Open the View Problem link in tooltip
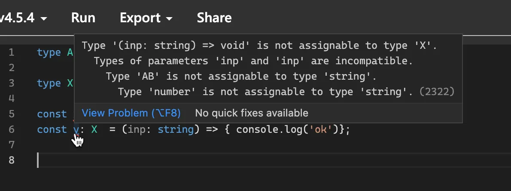 [x=131, y=113]
